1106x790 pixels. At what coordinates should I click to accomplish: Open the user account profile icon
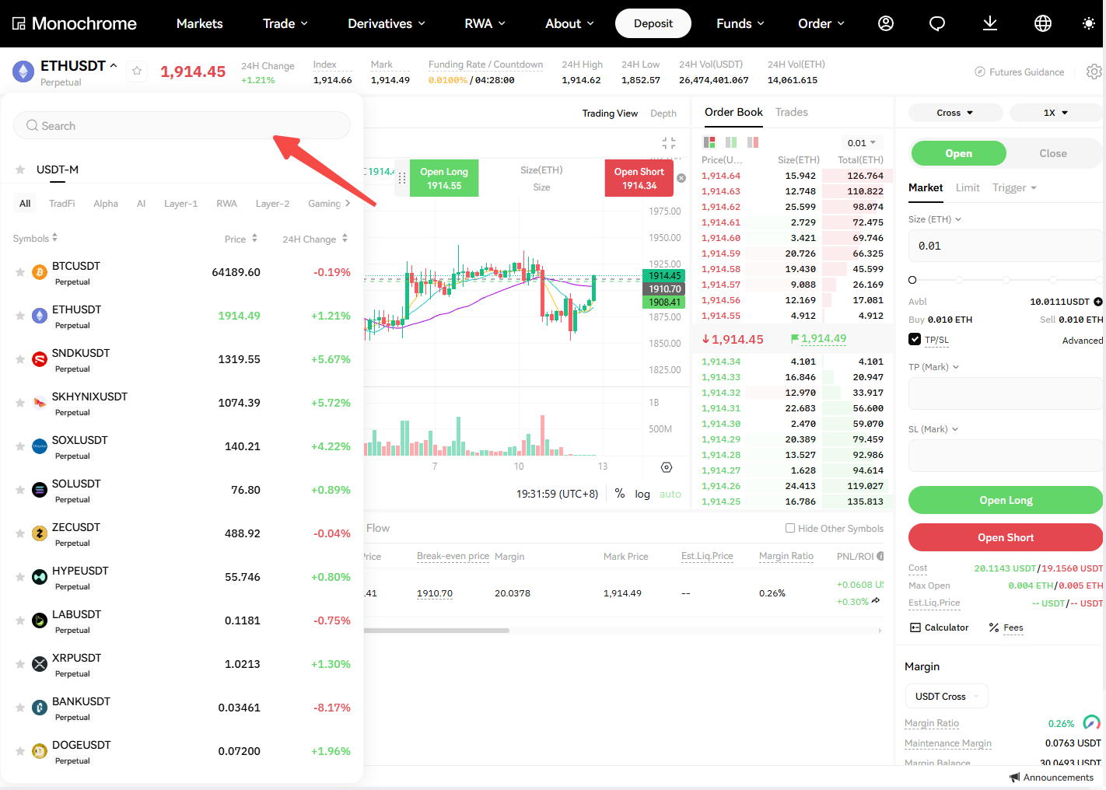886,23
